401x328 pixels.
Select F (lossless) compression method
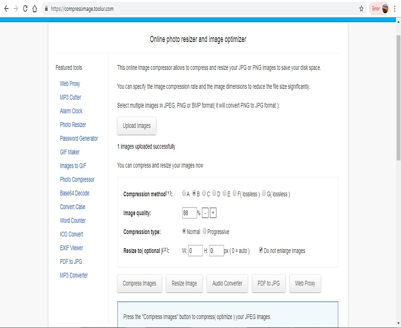coord(234,193)
